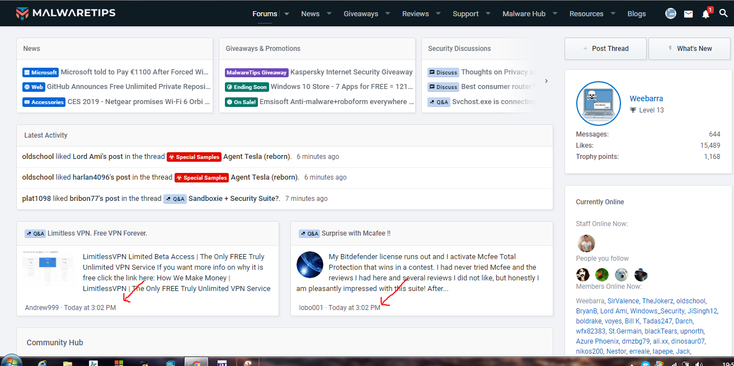Open the Blogs nav item
The height and width of the screenshot is (366, 734).
(637, 14)
